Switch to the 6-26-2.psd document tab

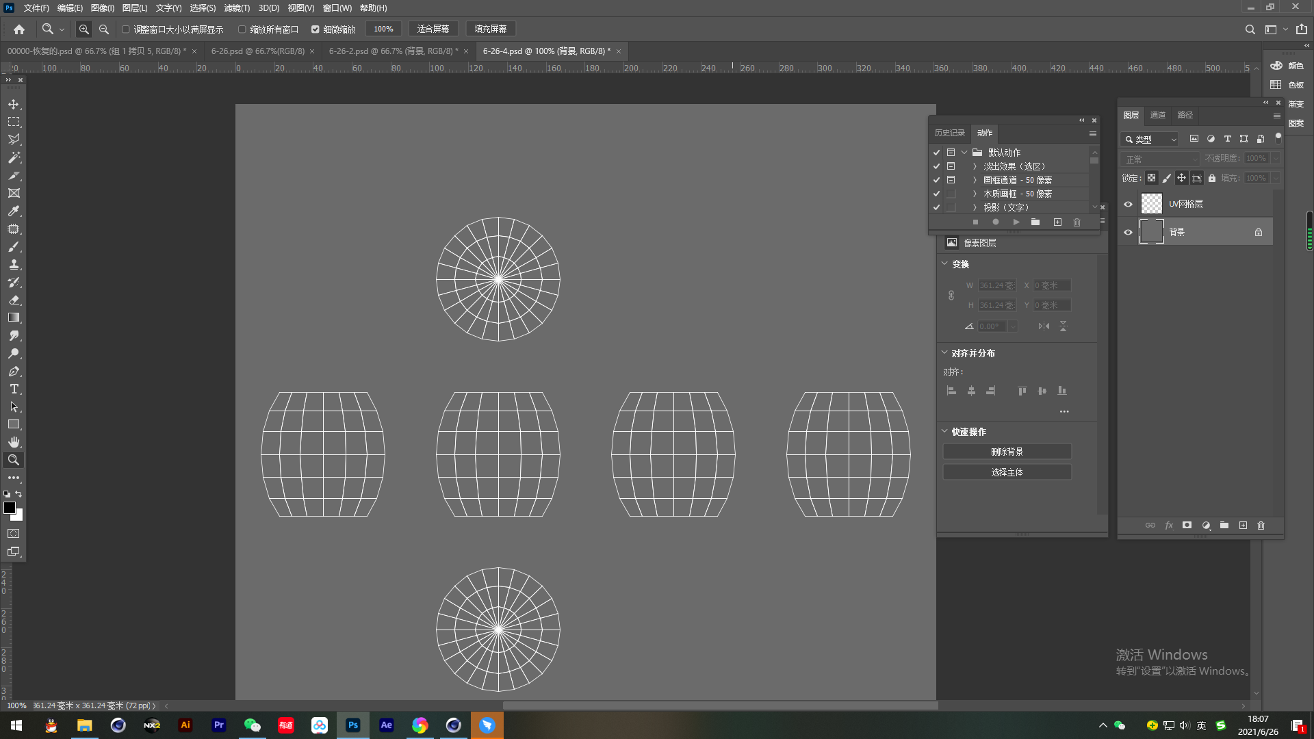[392, 51]
